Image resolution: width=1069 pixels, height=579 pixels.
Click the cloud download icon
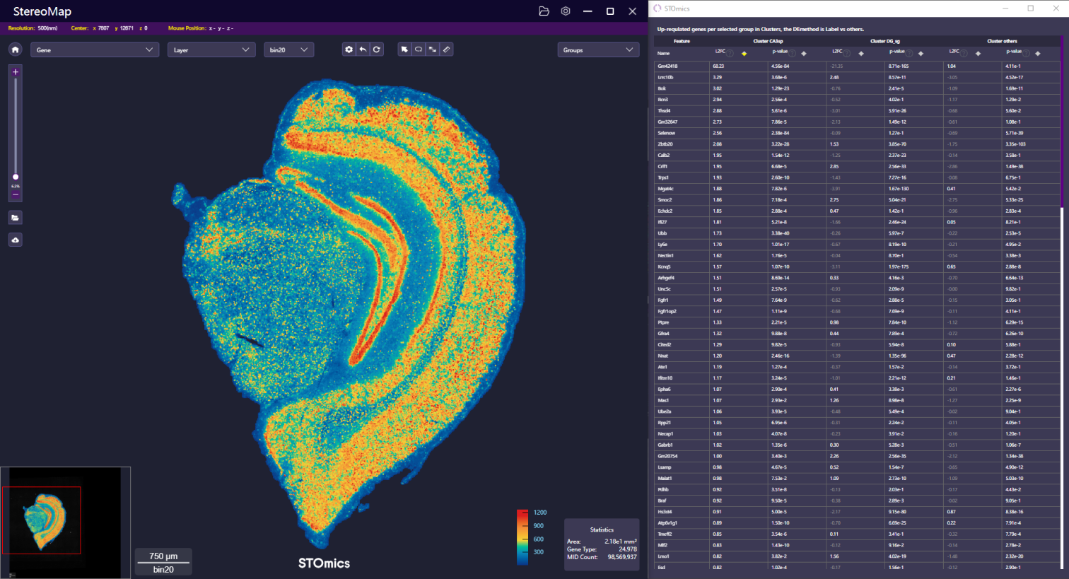click(x=16, y=240)
